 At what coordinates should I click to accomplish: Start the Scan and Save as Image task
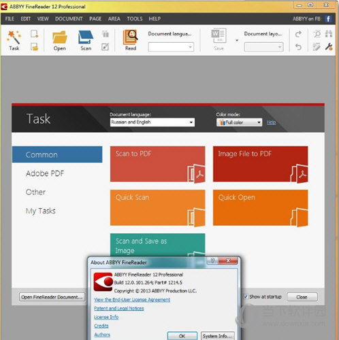[158, 245]
